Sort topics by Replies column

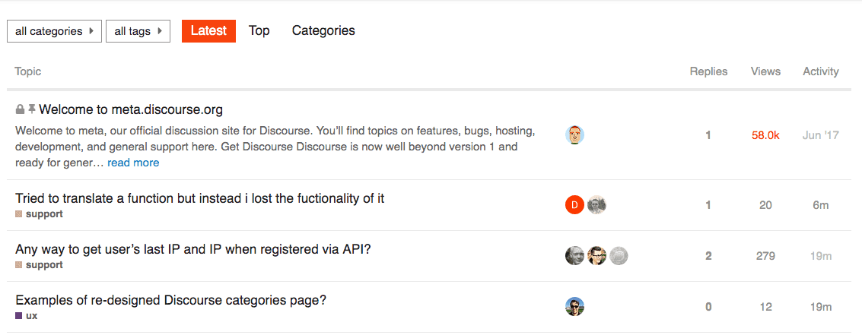click(x=708, y=71)
